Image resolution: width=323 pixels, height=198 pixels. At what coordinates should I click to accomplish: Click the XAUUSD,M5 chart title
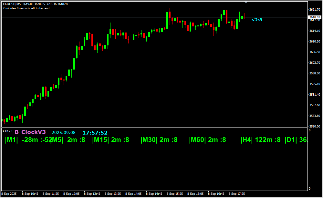click(x=12, y=4)
